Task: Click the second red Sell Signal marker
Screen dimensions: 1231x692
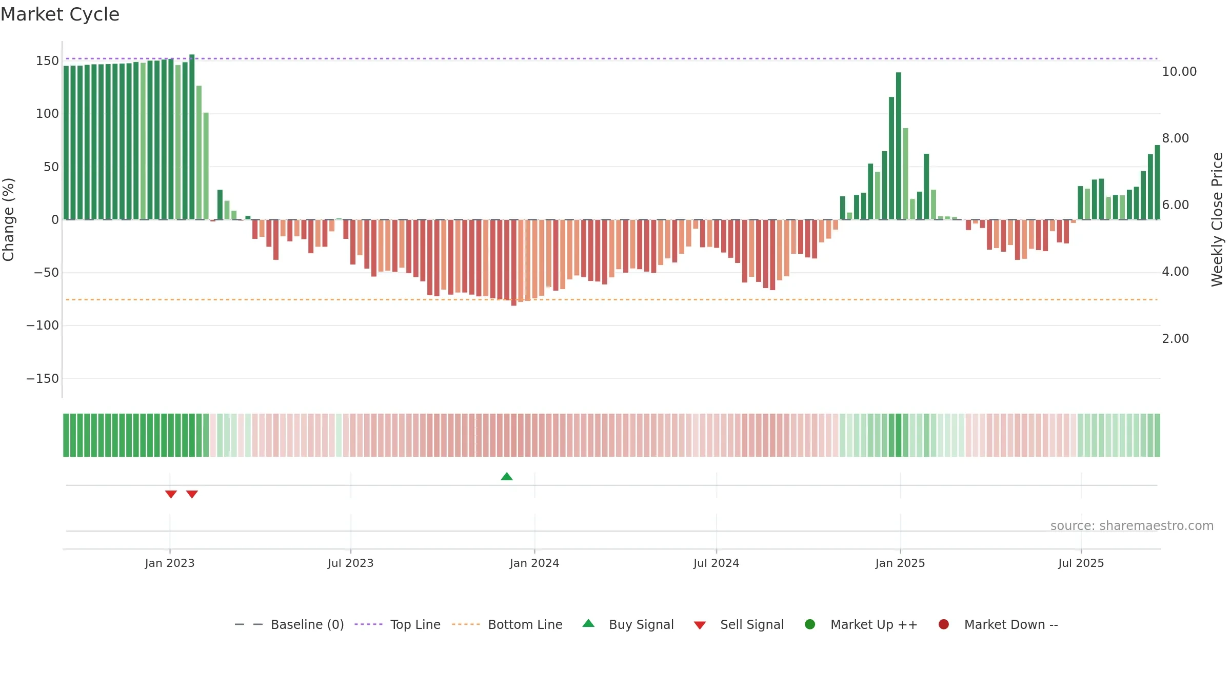Action: pyautogui.click(x=192, y=494)
